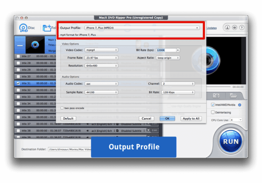The width and height of the screenshot is (262, 183).
Task: Click the blue RUN button
Action: (231, 141)
